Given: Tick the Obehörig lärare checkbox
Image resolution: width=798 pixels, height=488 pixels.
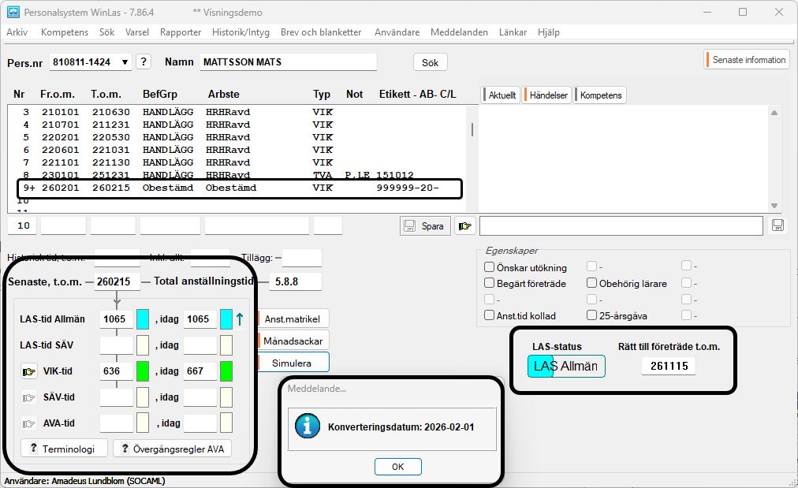Looking at the screenshot, I should coord(592,283).
